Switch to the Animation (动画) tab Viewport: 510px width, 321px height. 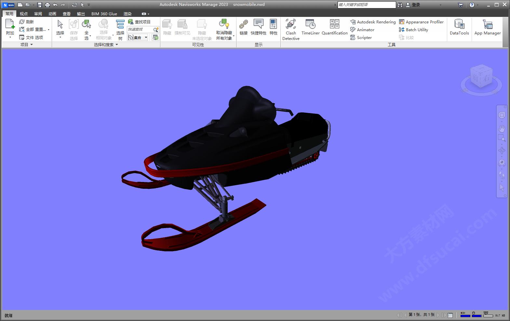[x=52, y=14]
